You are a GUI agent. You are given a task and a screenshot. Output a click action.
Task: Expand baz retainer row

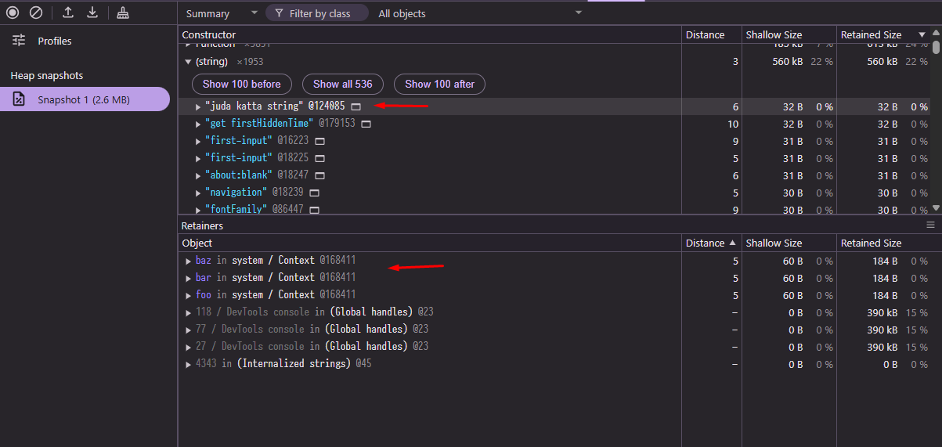coord(188,261)
